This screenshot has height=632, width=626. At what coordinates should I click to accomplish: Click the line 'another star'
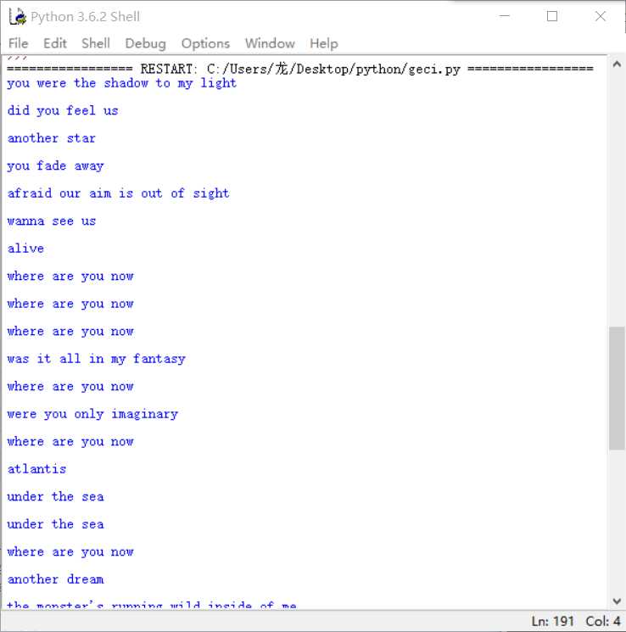[x=52, y=138]
